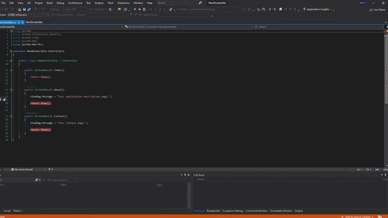Stop debugging with the red square icon
Image resolution: width=388 pixels, height=218 pixels.
[139, 9]
